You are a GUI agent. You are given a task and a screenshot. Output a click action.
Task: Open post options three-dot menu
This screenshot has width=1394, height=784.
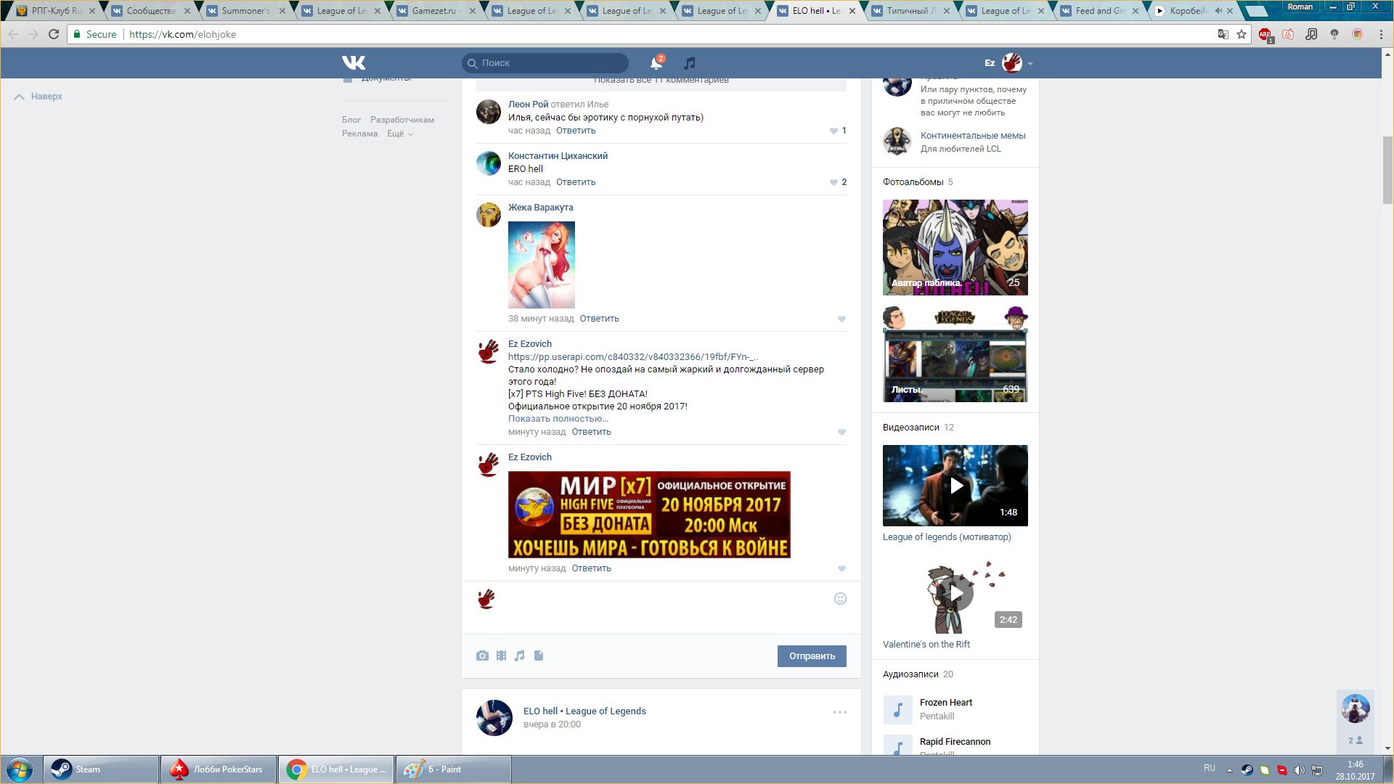click(840, 712)
